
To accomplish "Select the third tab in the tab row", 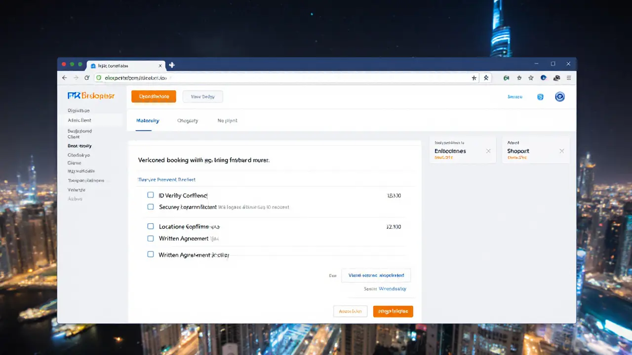I will pyautogui.click(x=227, y=121).
